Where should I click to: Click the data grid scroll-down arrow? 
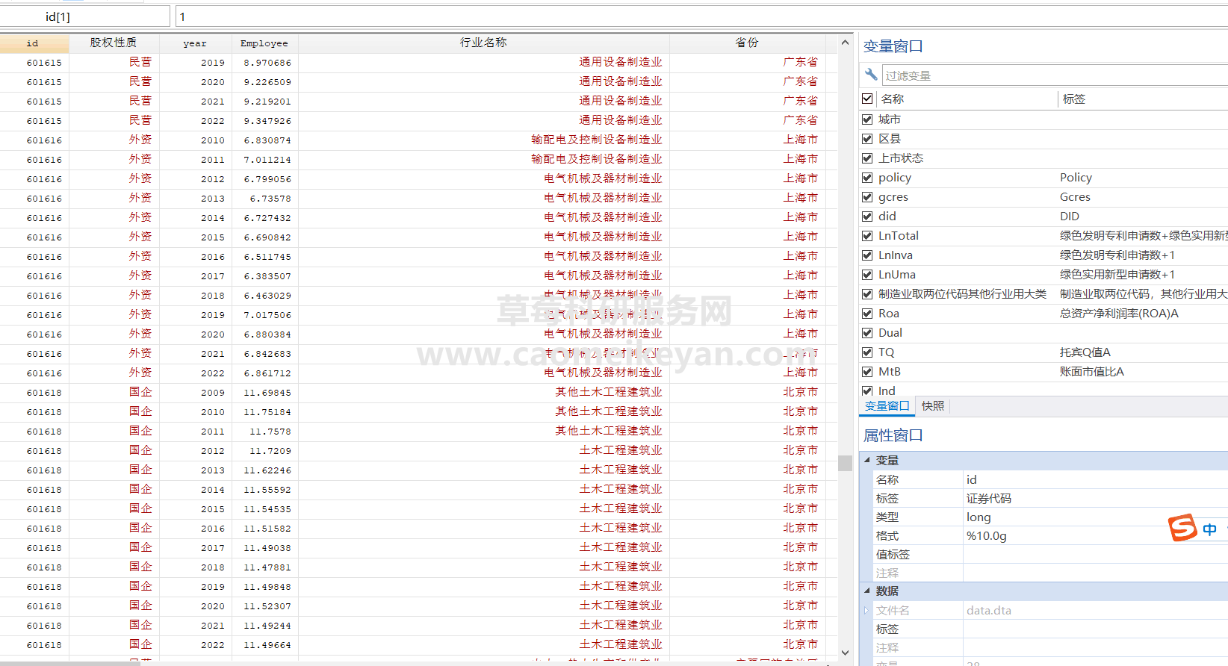click(x=845, y=652)
